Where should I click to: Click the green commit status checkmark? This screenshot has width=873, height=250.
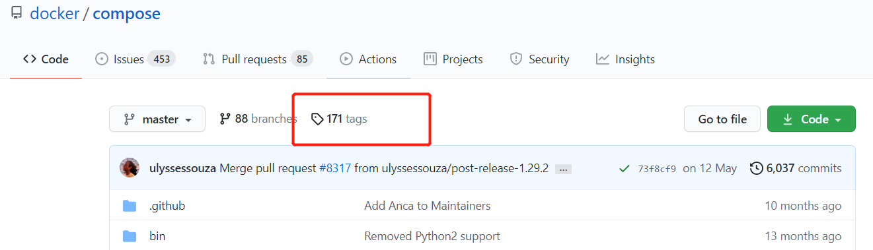624,168
